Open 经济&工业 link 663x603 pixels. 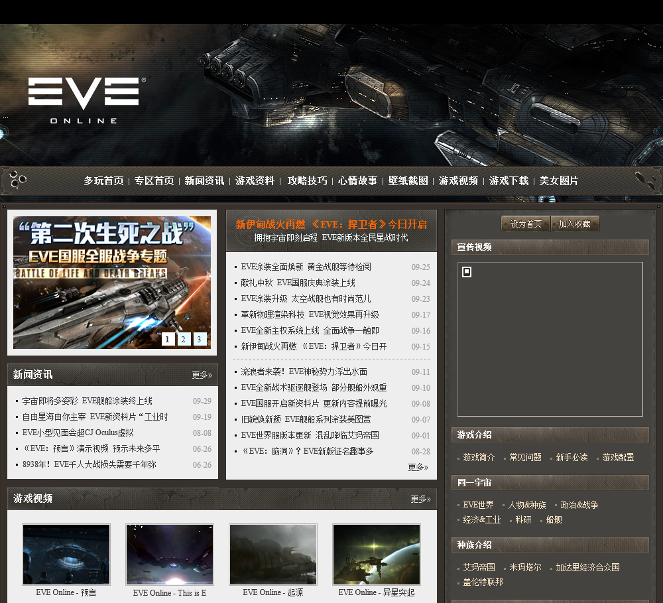tap(481, 520)
